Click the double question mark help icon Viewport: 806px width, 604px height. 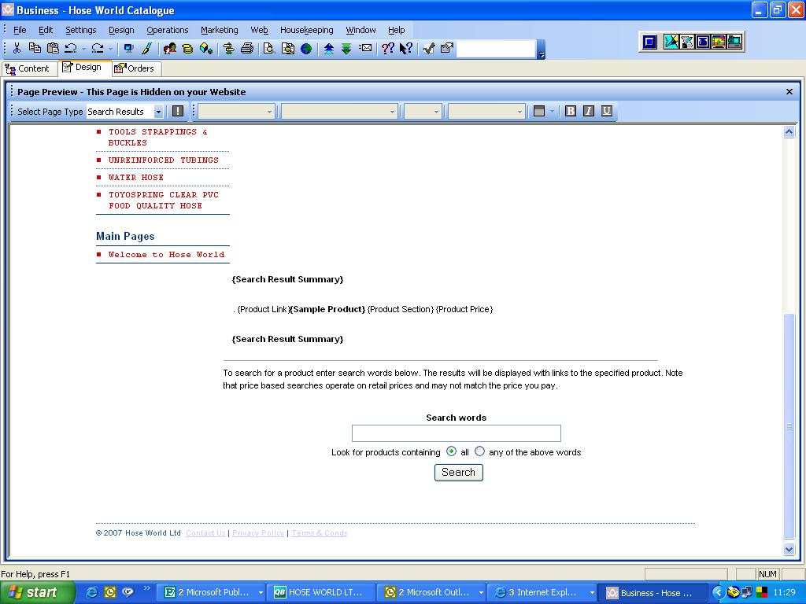tap(387, 49)
